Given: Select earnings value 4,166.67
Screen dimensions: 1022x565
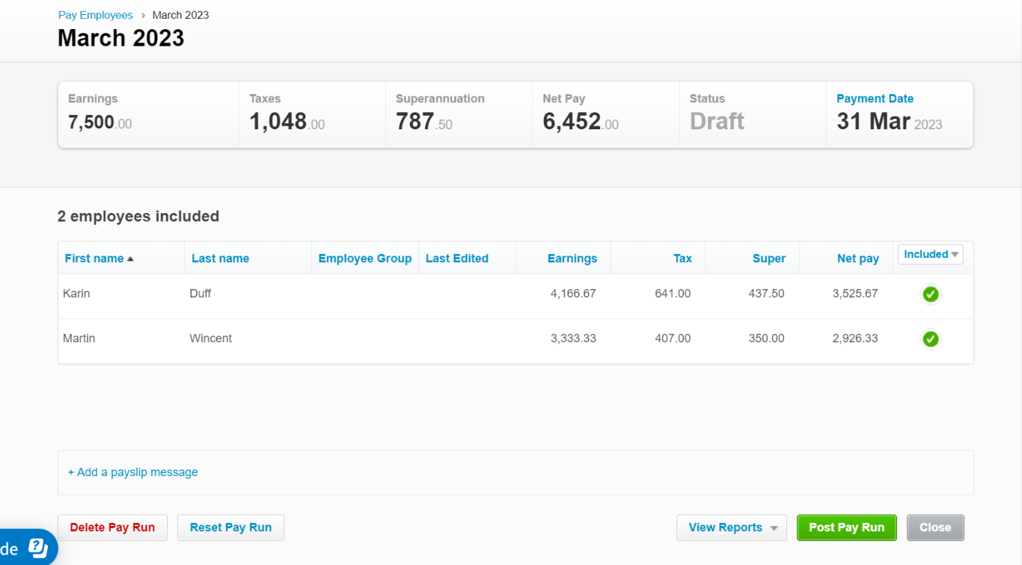Looking at the screenshot, I should (x=573, y=294).
